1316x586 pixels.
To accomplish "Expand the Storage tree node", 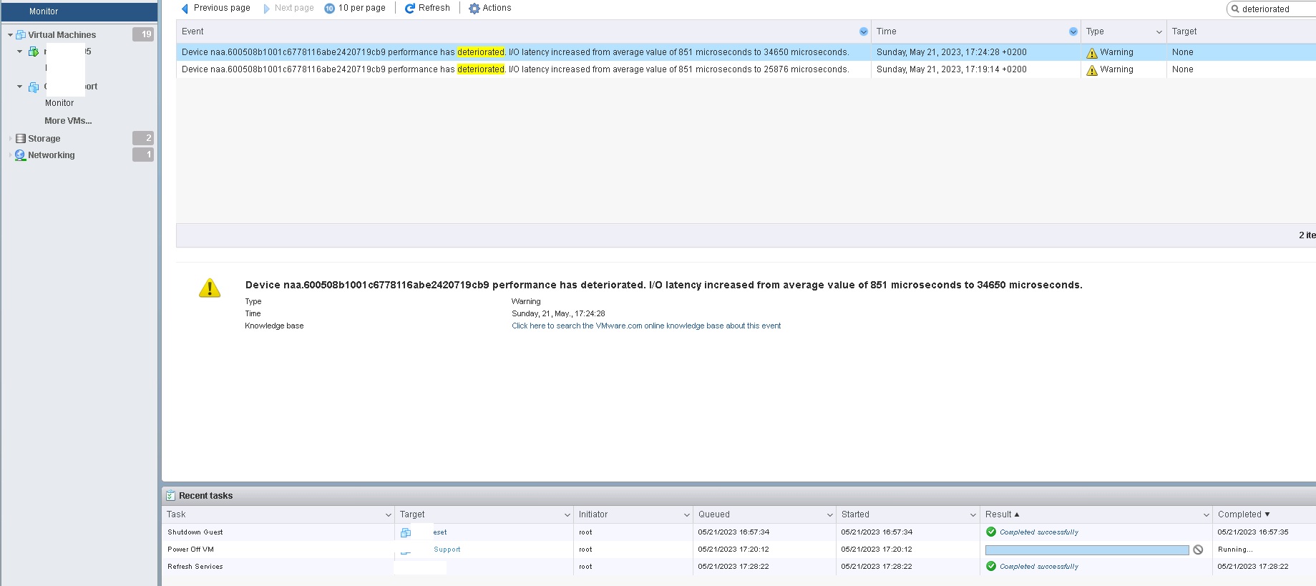I will tap(10, 139).
